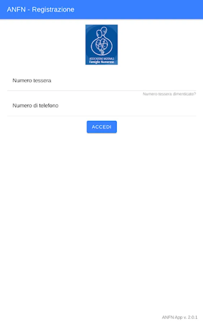Tap the 'Numero di telefono' placeholder text
Image resolution: width=203 pixels, height=325 pixels.
pyautogui.click(x=35, y=106)
